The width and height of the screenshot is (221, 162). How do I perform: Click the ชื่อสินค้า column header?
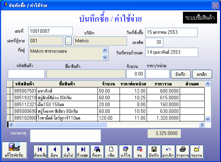[x=67, y=84]
